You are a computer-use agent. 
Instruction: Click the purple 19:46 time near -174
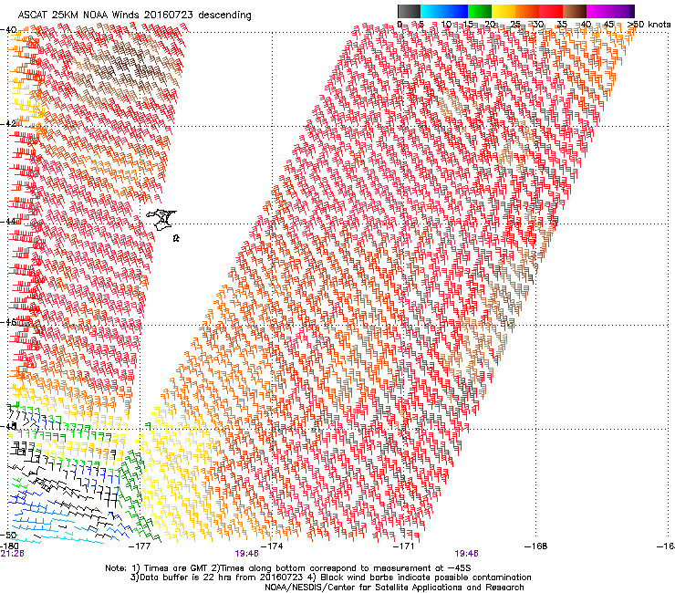tap(246, 554)
